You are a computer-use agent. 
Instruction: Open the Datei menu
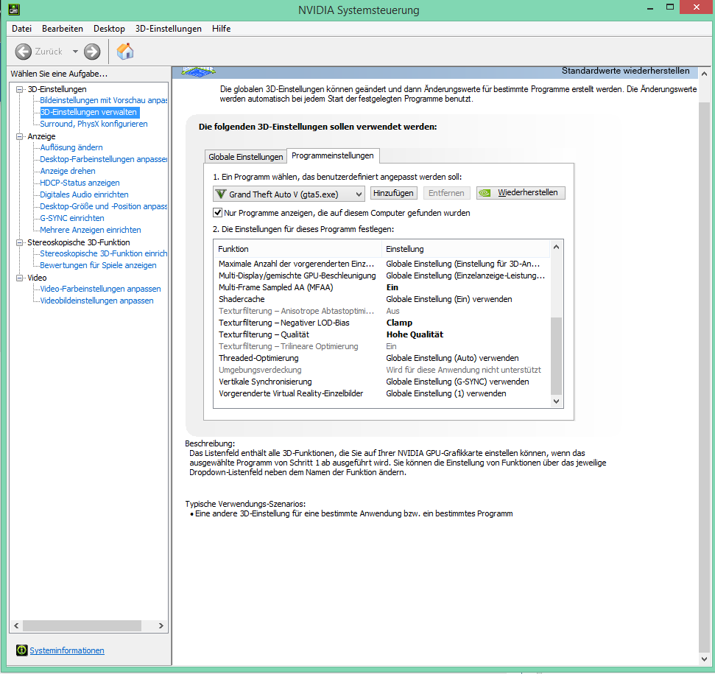click(x=21, y=29)
